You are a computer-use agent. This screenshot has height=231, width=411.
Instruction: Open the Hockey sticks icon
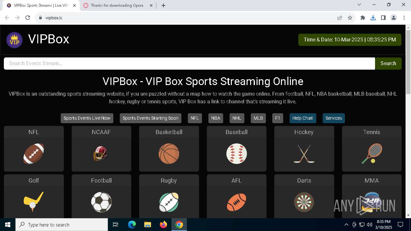(304, 154)
